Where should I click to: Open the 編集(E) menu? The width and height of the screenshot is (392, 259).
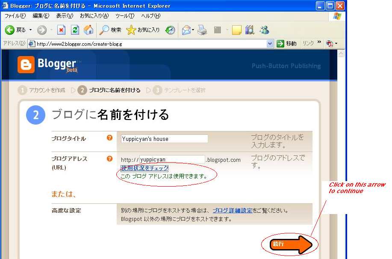41,16
